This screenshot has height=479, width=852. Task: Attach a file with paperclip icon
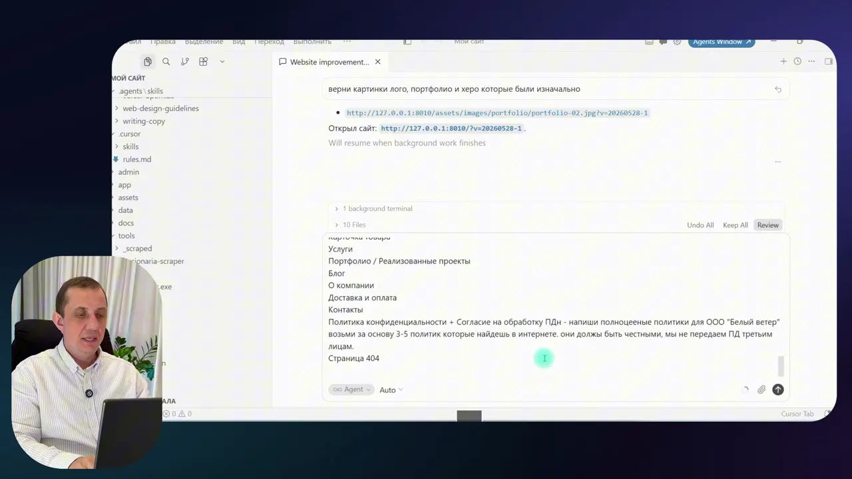761,390
